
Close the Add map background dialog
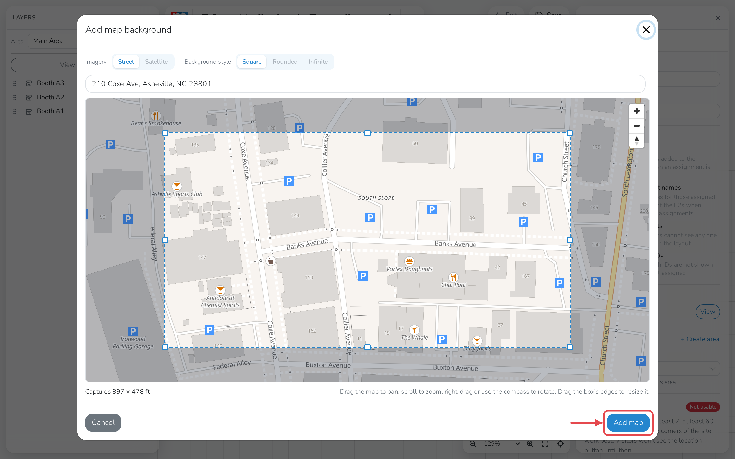646,29
